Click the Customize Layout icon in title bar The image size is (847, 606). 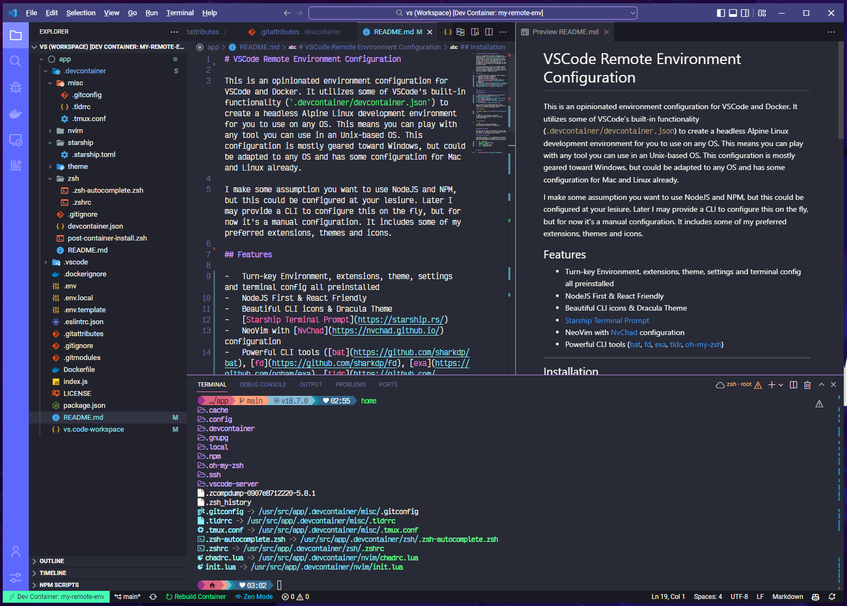[x=762, y=13]
